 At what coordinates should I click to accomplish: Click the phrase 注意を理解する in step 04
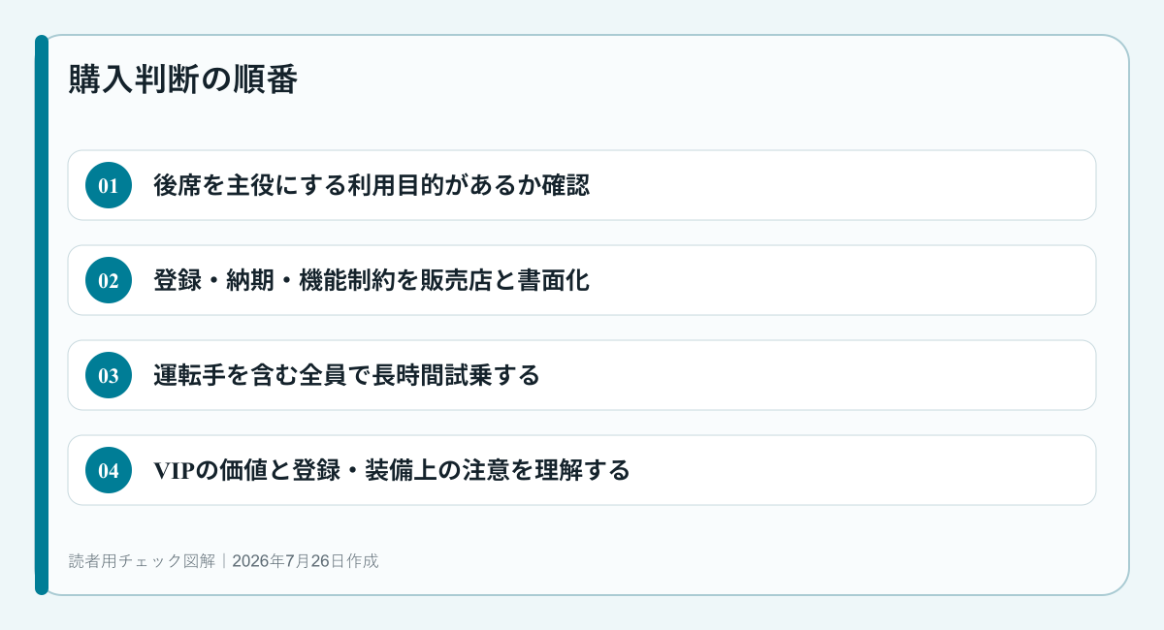545,470
